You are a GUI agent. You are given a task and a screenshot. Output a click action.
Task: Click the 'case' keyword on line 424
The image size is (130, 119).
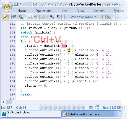24,37
